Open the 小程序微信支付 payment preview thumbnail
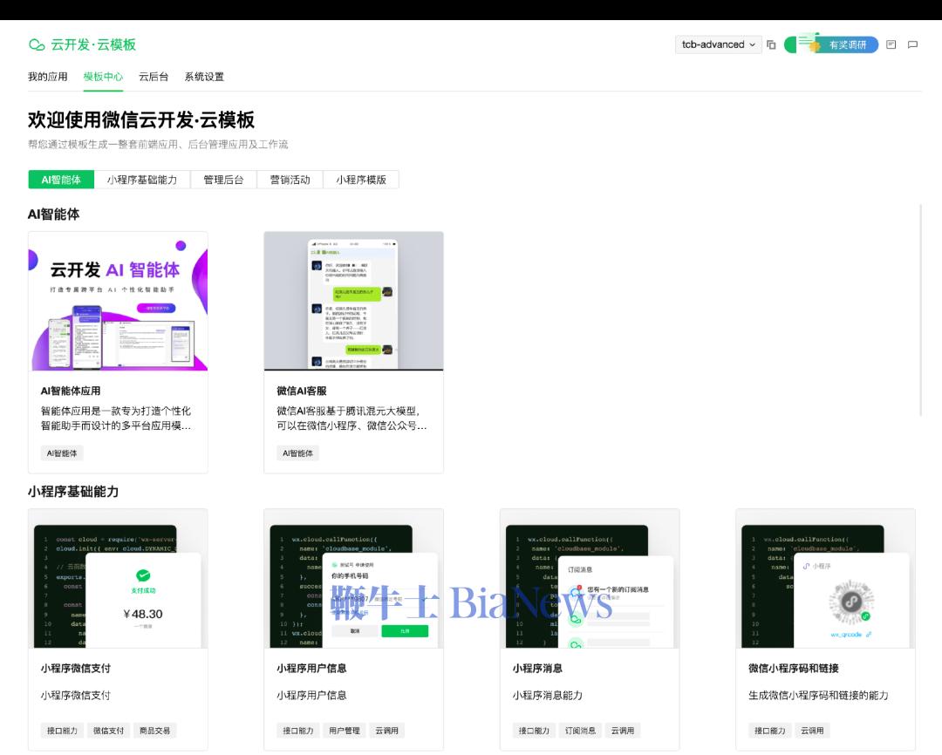The image size is (942, 755). click(x=118, y=578)
